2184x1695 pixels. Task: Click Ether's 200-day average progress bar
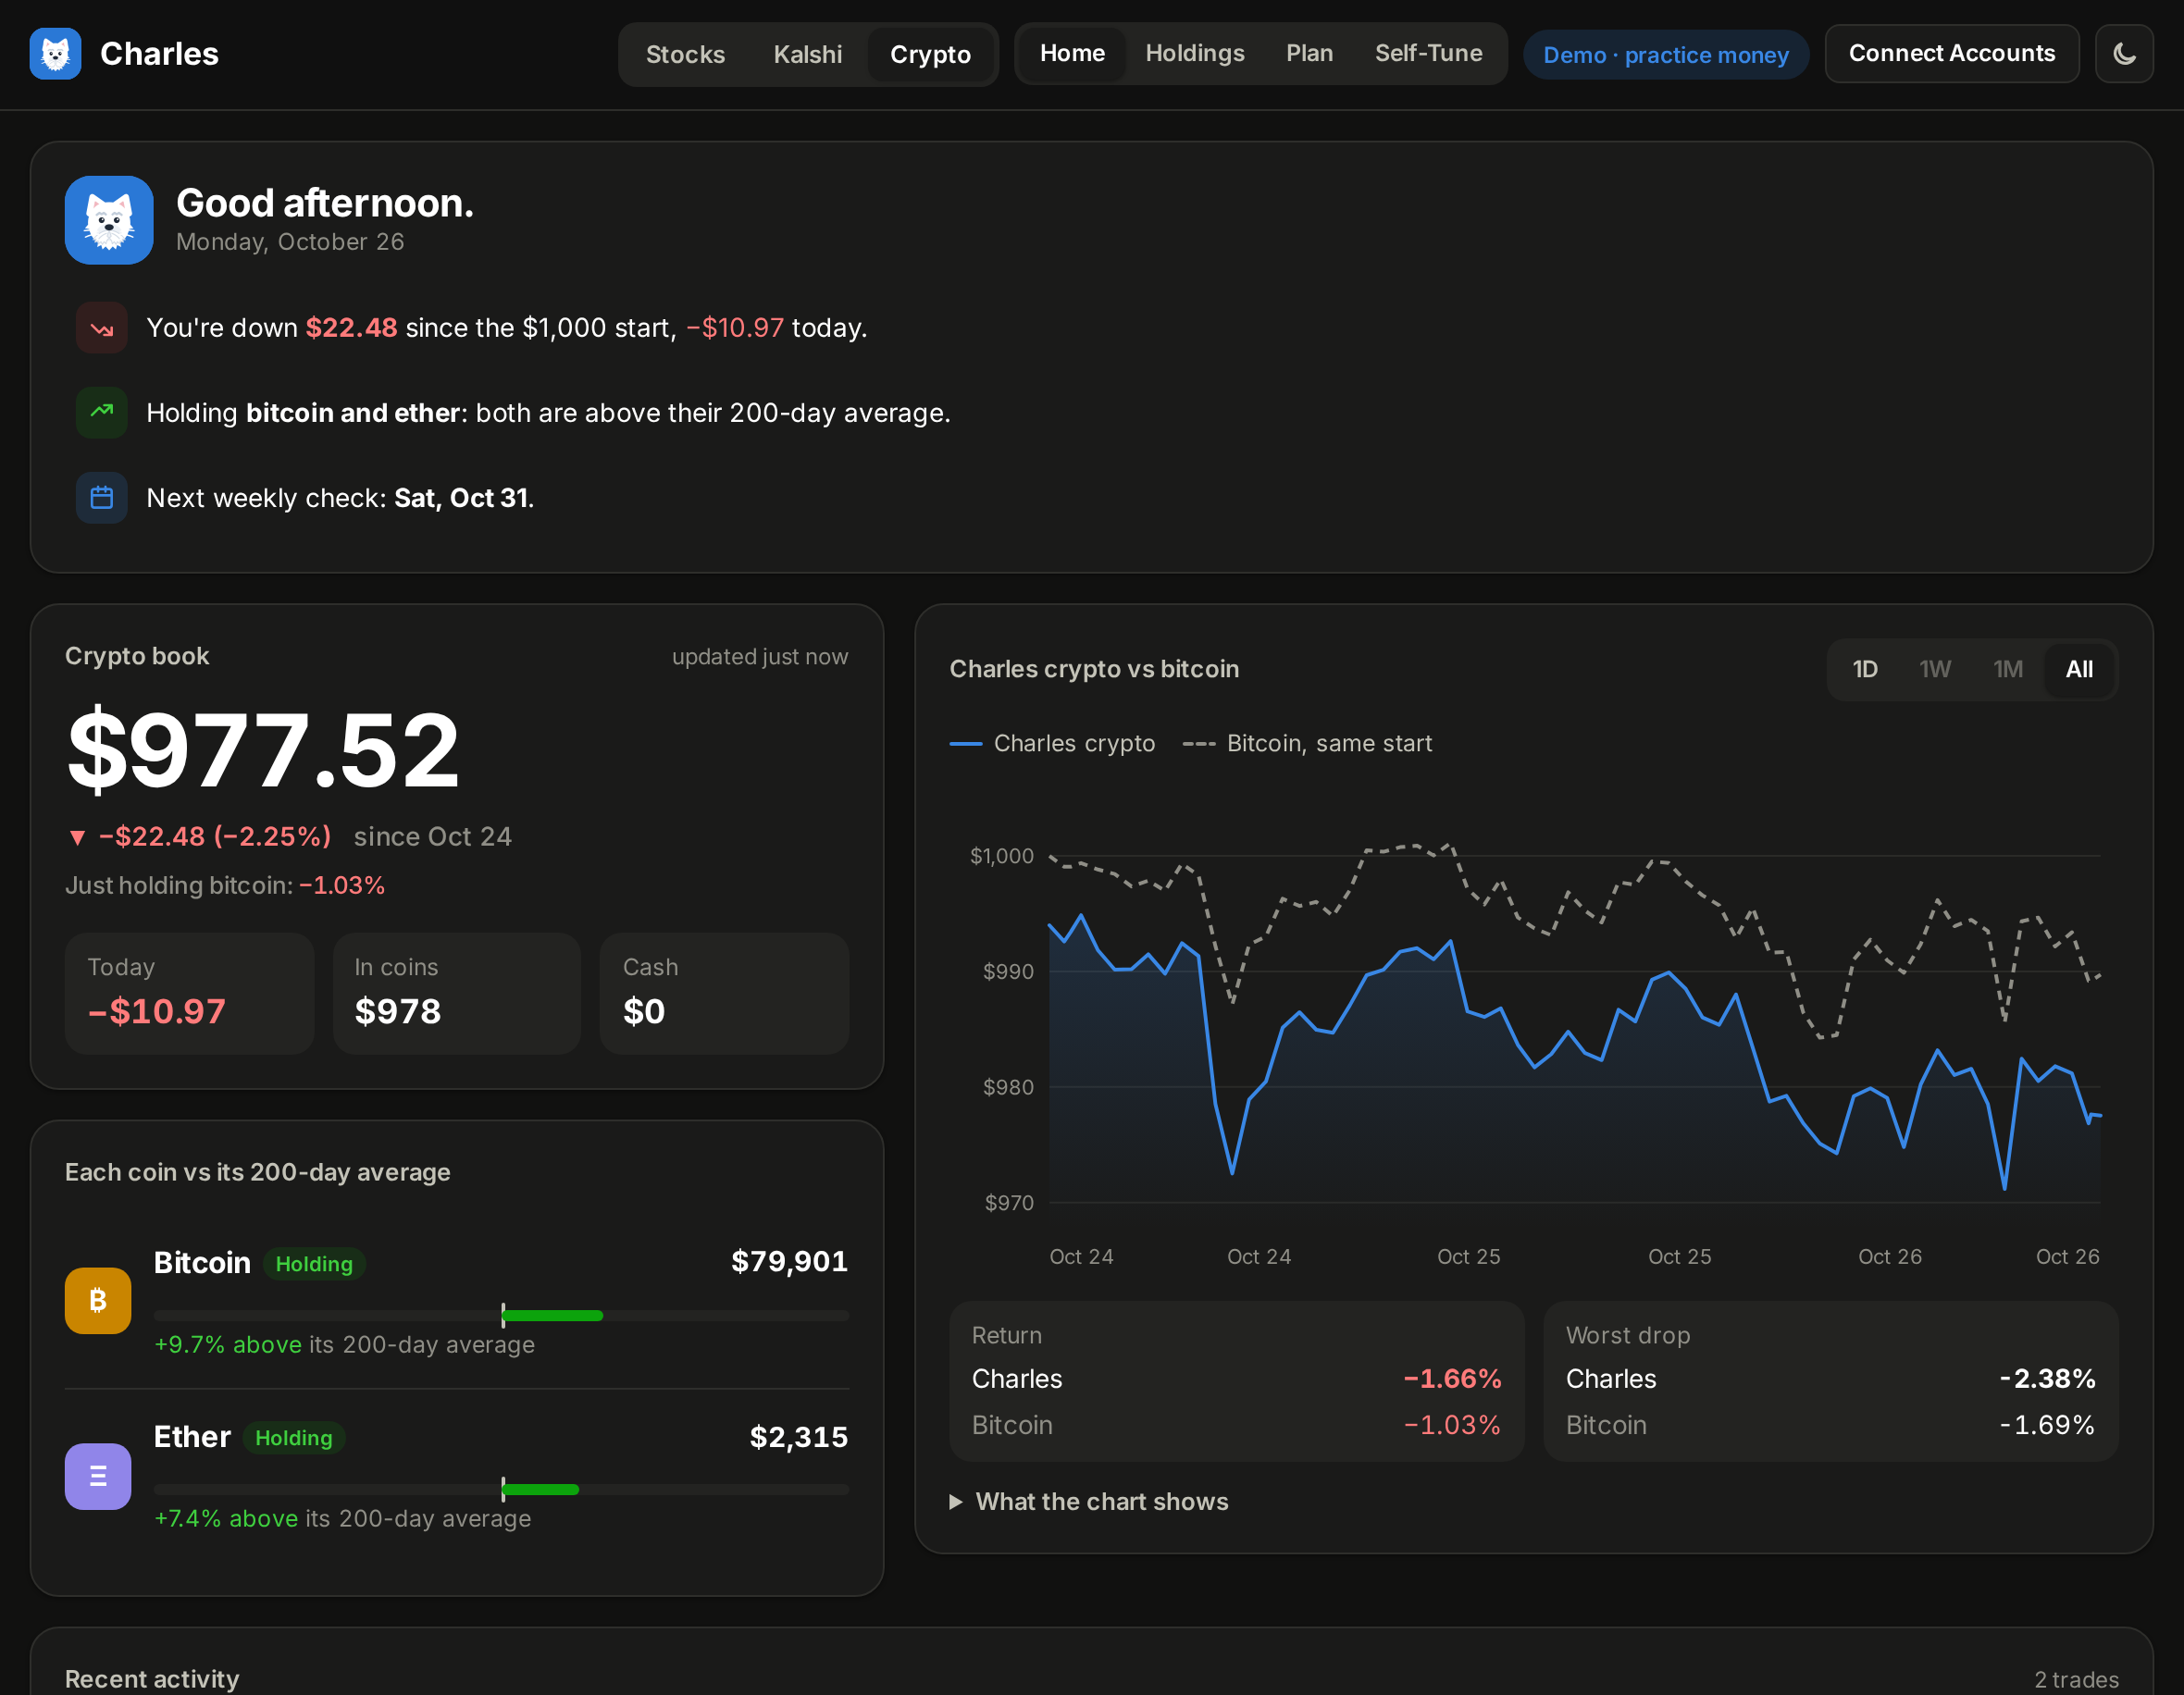tap(501, 1489)
